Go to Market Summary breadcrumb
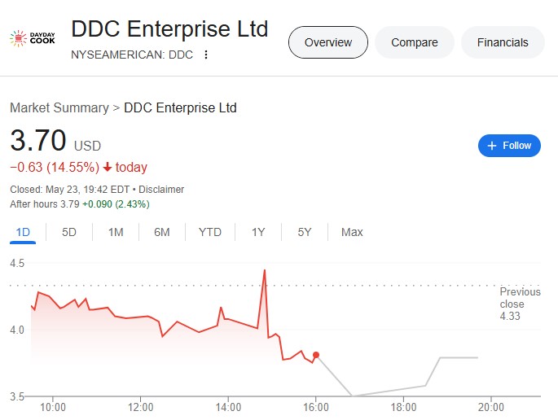The width and height of the screenshot is (558, 420). pos(59,107)
